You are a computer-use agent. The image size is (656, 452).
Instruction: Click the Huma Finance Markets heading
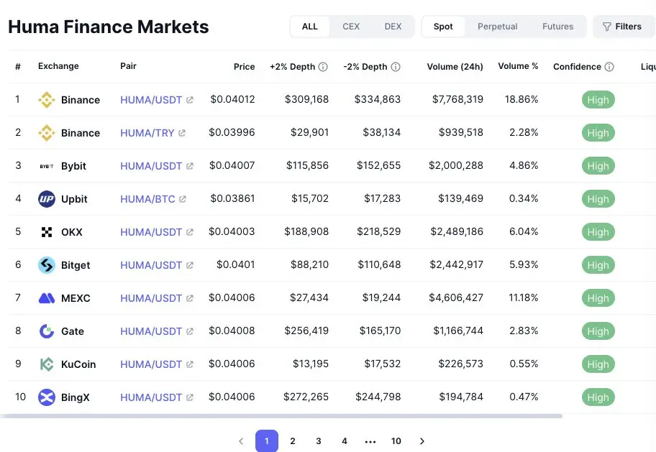coord(109,27)
